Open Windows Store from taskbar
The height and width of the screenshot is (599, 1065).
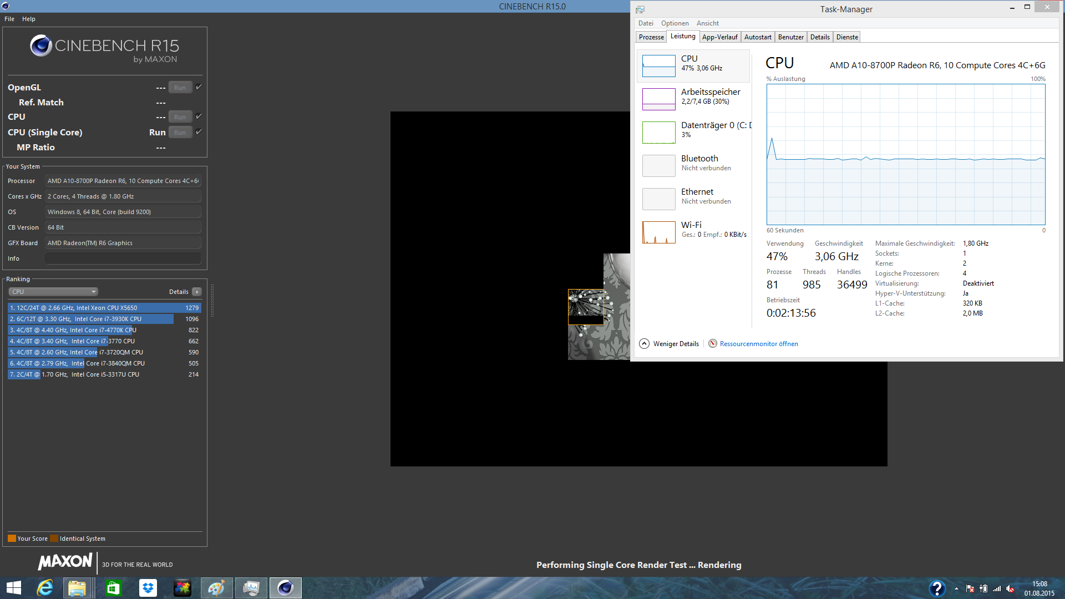point(113,588)
